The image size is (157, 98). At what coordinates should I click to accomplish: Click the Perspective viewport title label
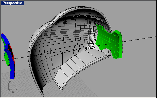click(x=12, y=3)
